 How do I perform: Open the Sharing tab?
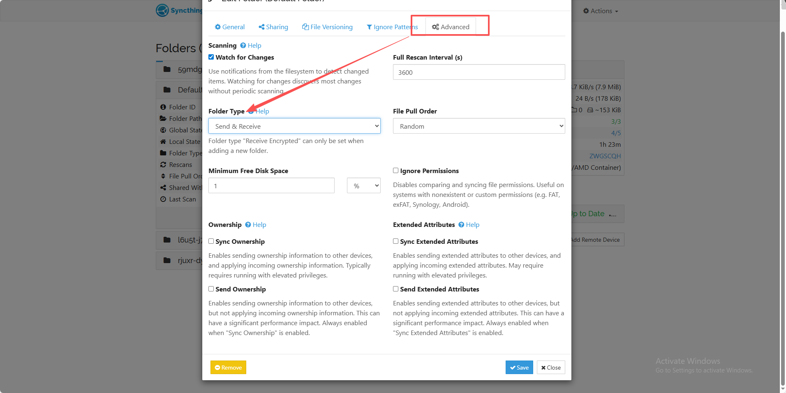click(273, 27)
